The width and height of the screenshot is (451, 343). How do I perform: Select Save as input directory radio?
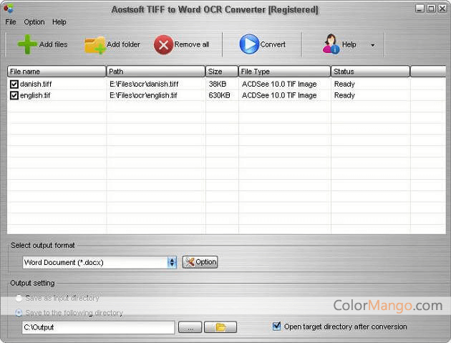point(19,298)
